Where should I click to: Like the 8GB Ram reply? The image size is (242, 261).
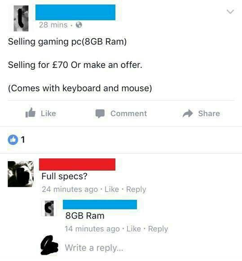tap(134, 229)
